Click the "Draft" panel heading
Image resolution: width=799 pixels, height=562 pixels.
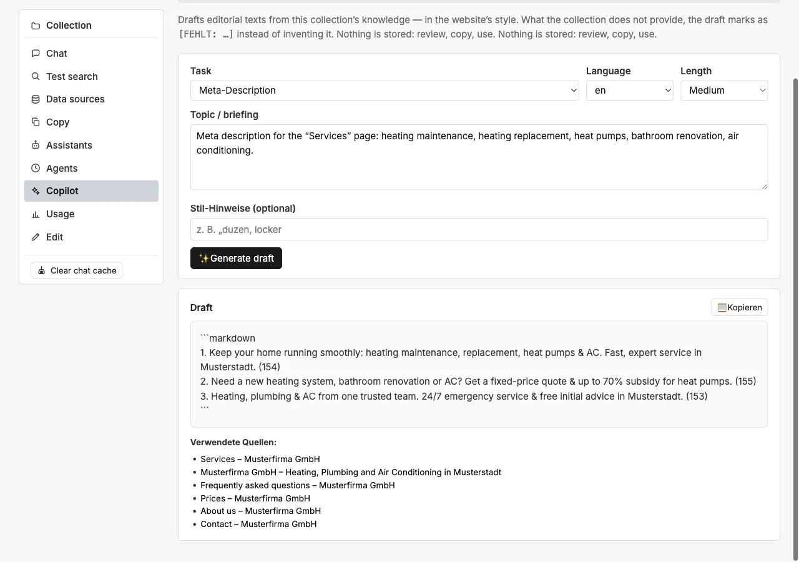click(x=202, y=308)
